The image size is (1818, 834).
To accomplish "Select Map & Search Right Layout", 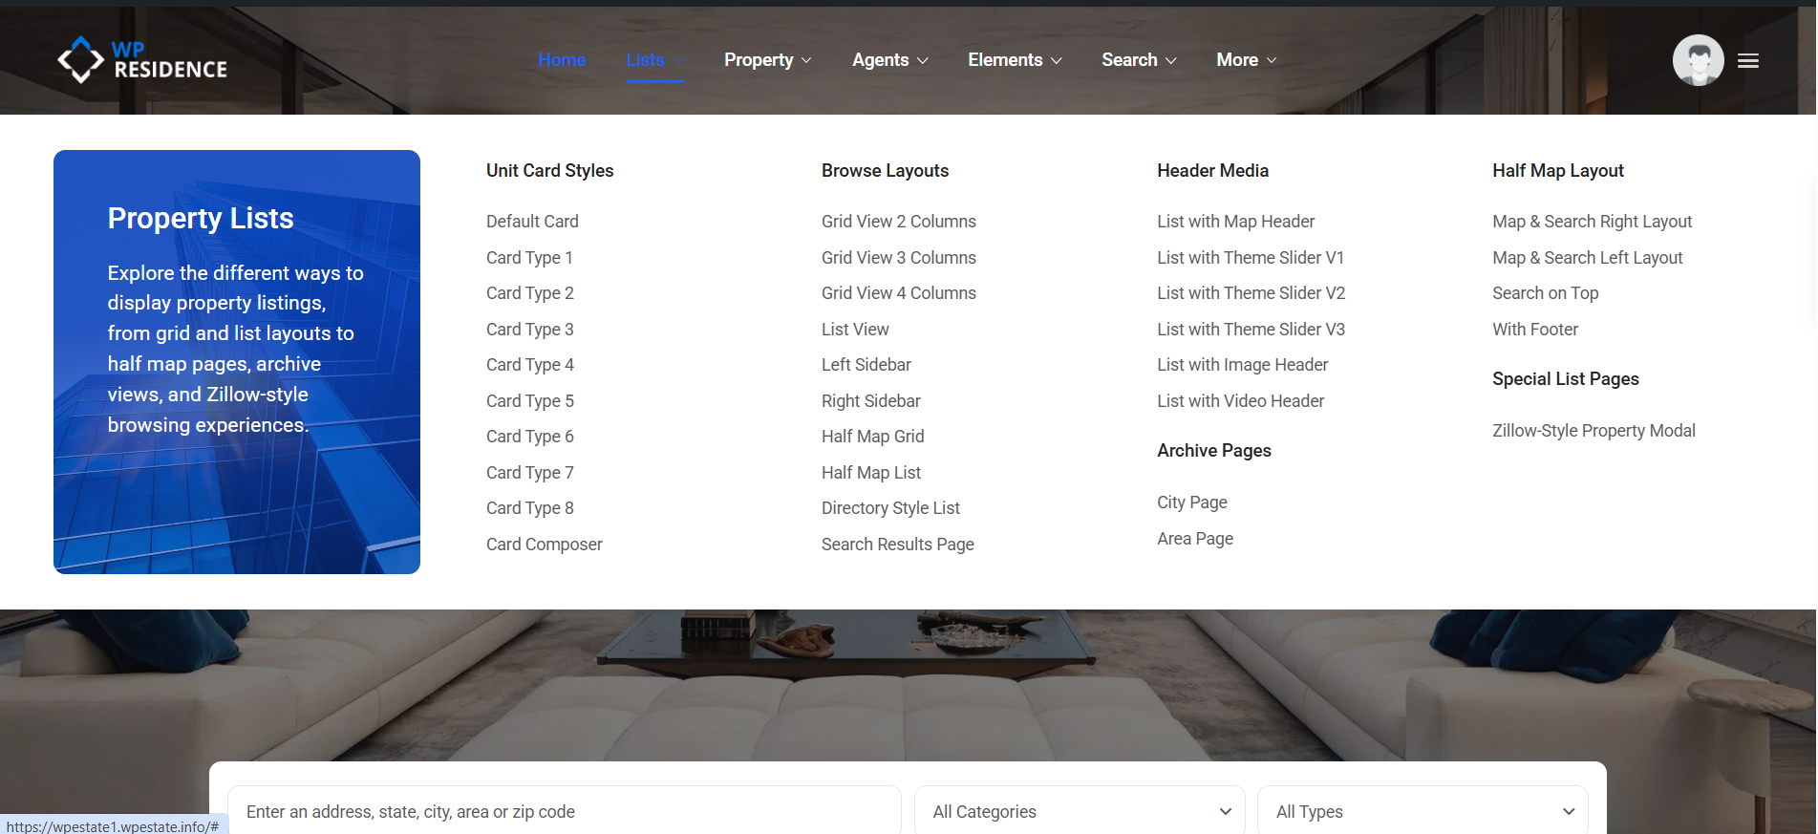I will (x=1592, y=222).
